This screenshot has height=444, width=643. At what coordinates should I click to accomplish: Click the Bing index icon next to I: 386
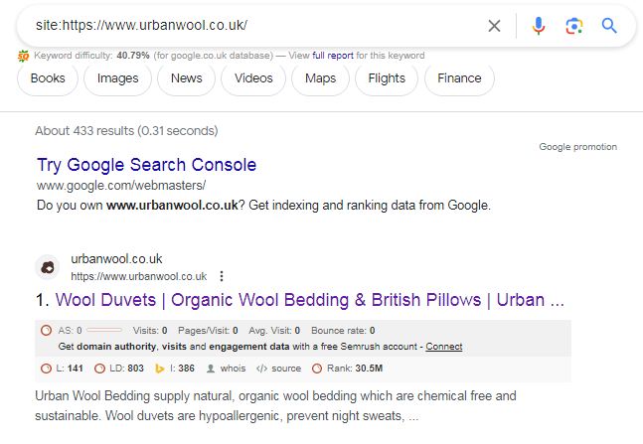(x=160, y=369)
